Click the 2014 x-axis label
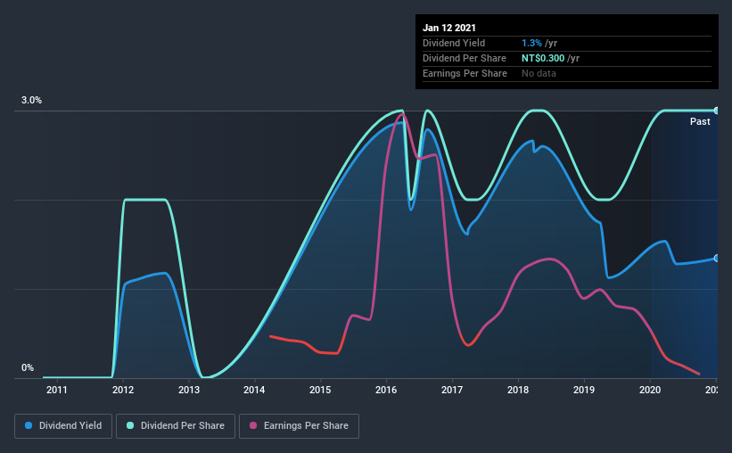The image size is (732, 453). tap(254, 390)
